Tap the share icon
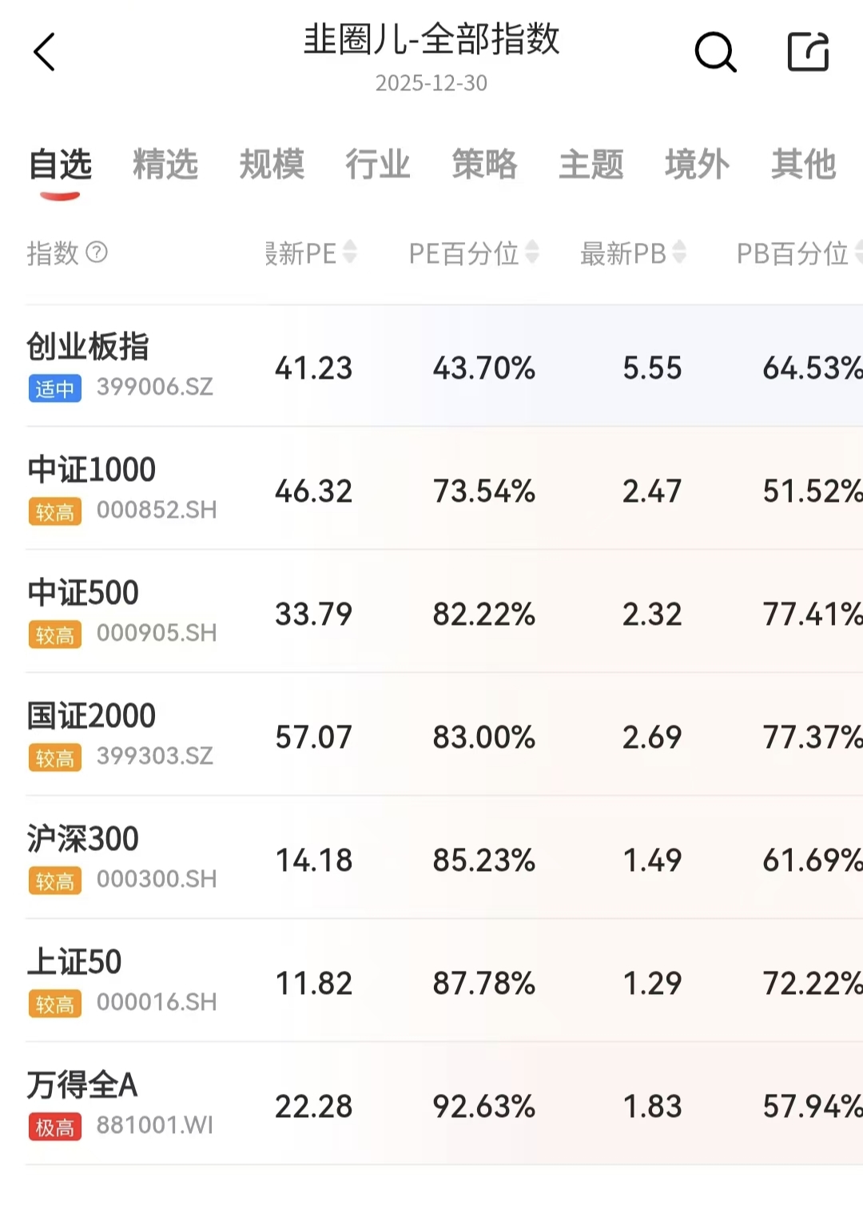 pyautogui.click(x=807, y=53)
